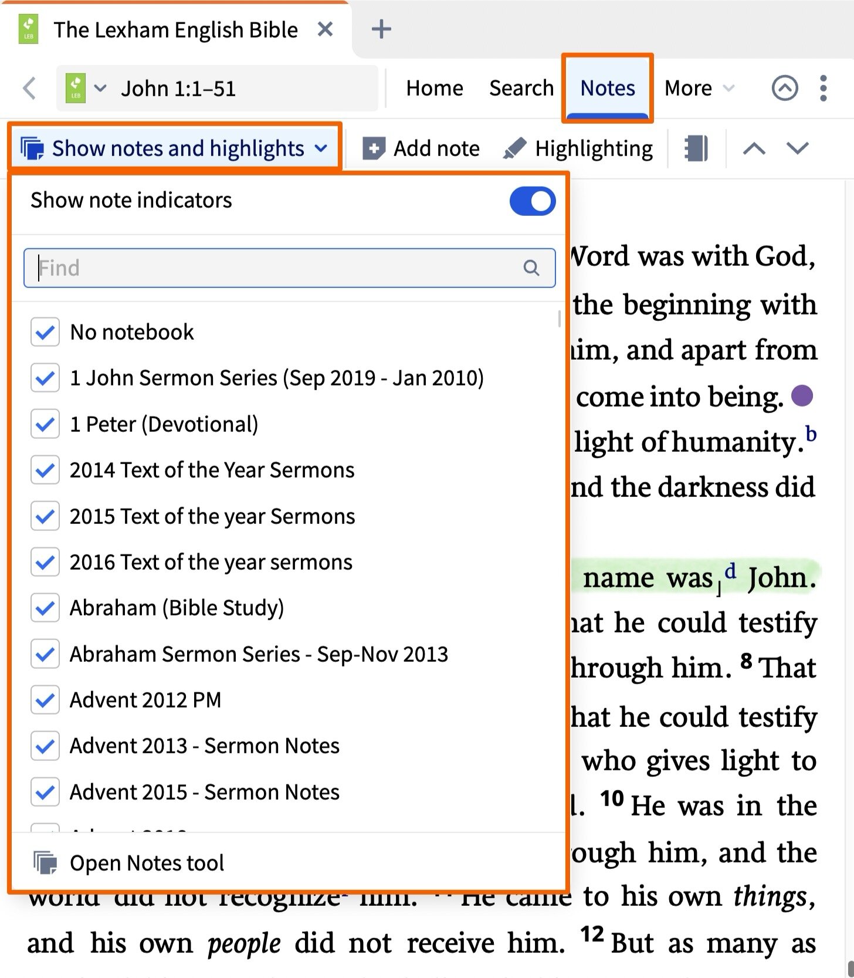Uncheck 1 John Sermon Series notebook
The width and height of the screenshot is (854, 978).
click(x=45, y=378)
